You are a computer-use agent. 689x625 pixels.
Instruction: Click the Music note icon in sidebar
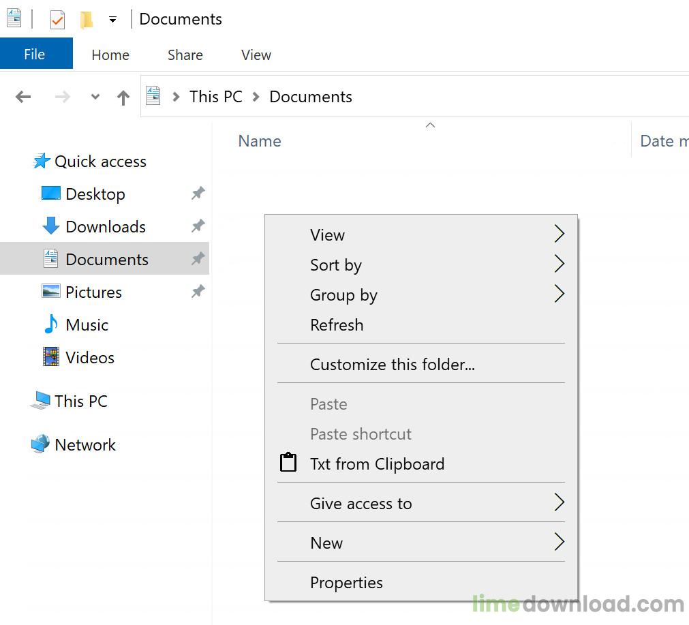click(x=51, y=324)
